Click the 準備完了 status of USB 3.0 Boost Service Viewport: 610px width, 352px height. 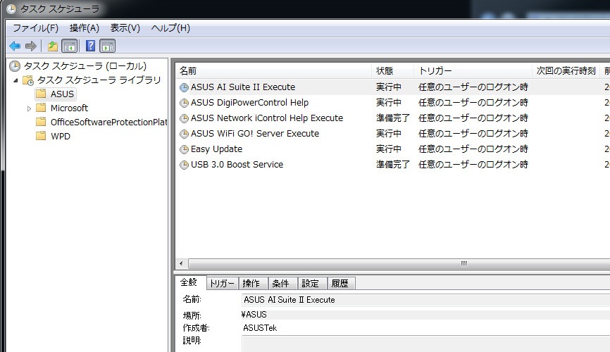point(392,165)
